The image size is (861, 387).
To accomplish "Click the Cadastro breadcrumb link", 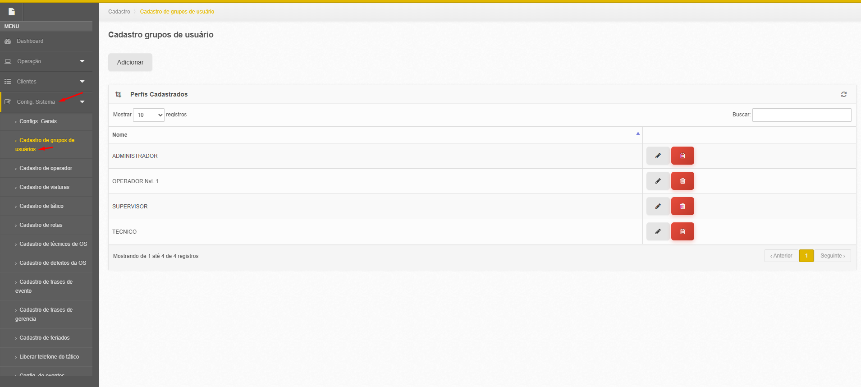I will [x=119, y=12].
